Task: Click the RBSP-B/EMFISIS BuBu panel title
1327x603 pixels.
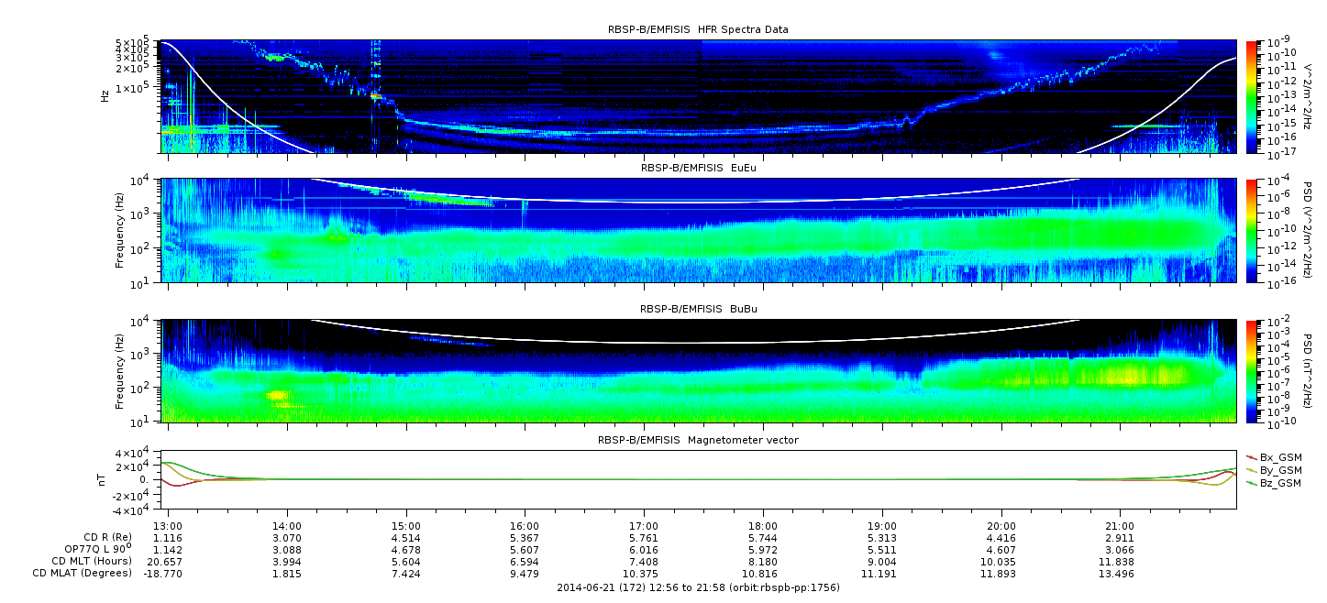Action: pos(698,309)
